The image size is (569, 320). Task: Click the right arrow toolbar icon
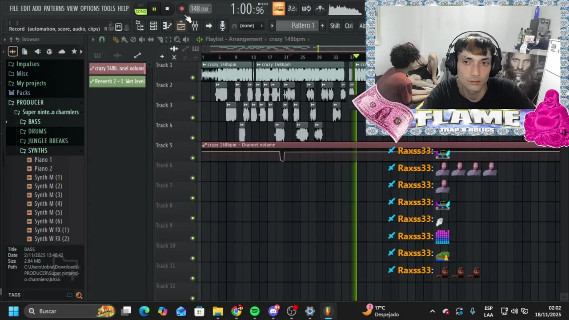tap(208, 26)
